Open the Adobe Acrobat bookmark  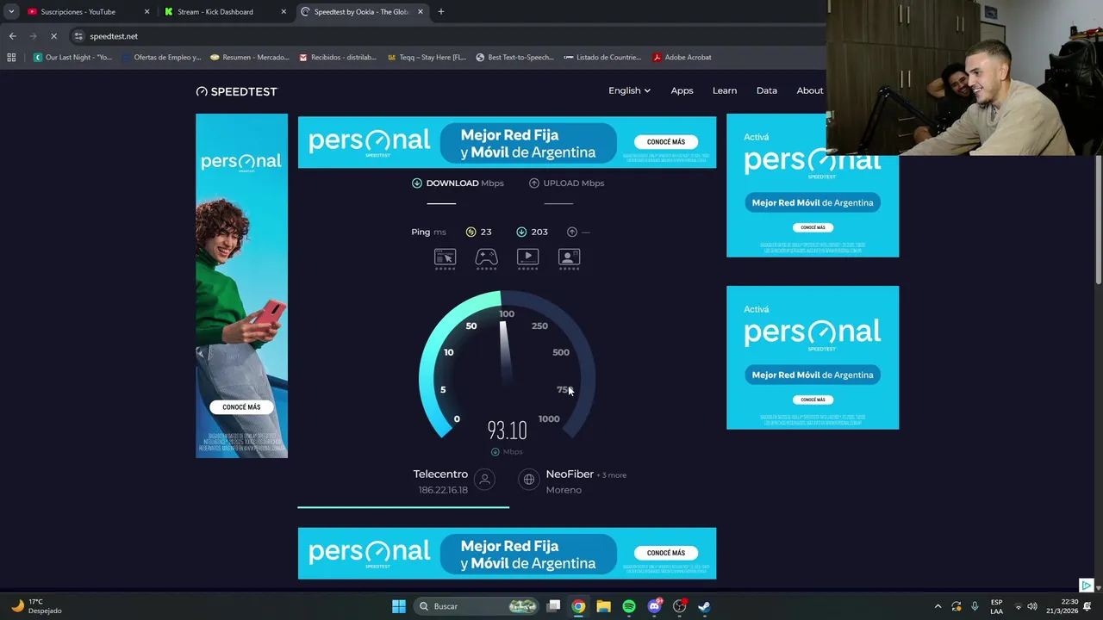tap(682, 58)
